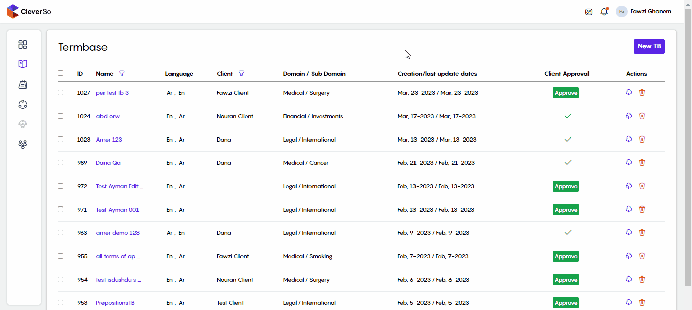The width and height of the screenshot is (692, 310).
Task: Check the row with ID 989
Action: pyautogui.click(x=61, y=163)
